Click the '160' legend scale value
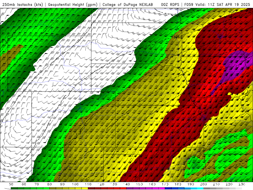 (x=152, y=184)
